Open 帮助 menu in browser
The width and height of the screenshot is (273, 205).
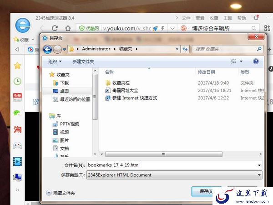pyautogui.click(x=242, y=18)
